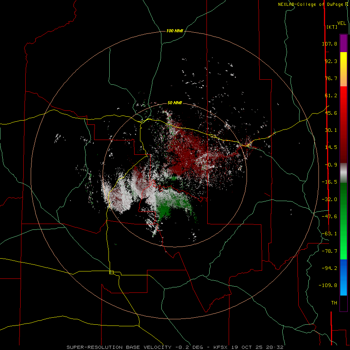Screen dimensions: 350x350
Task: Click the 61.2 velocity scale value
Action: 331,96
